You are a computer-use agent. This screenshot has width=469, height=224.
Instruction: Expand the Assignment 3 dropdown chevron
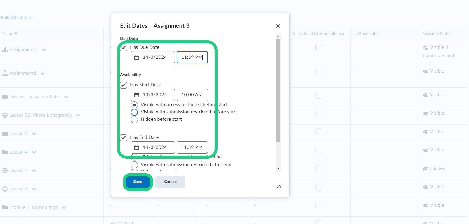click(x=44, y=50)
